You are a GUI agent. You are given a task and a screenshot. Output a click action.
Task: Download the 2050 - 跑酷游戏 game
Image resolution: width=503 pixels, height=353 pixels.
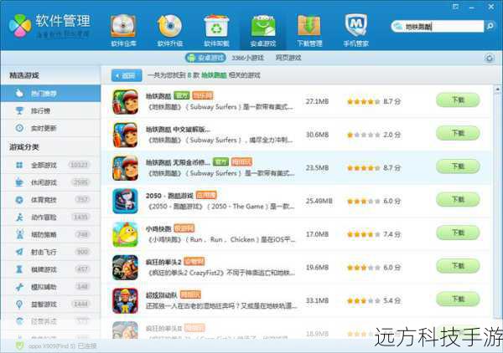click(x=458, y=200)
